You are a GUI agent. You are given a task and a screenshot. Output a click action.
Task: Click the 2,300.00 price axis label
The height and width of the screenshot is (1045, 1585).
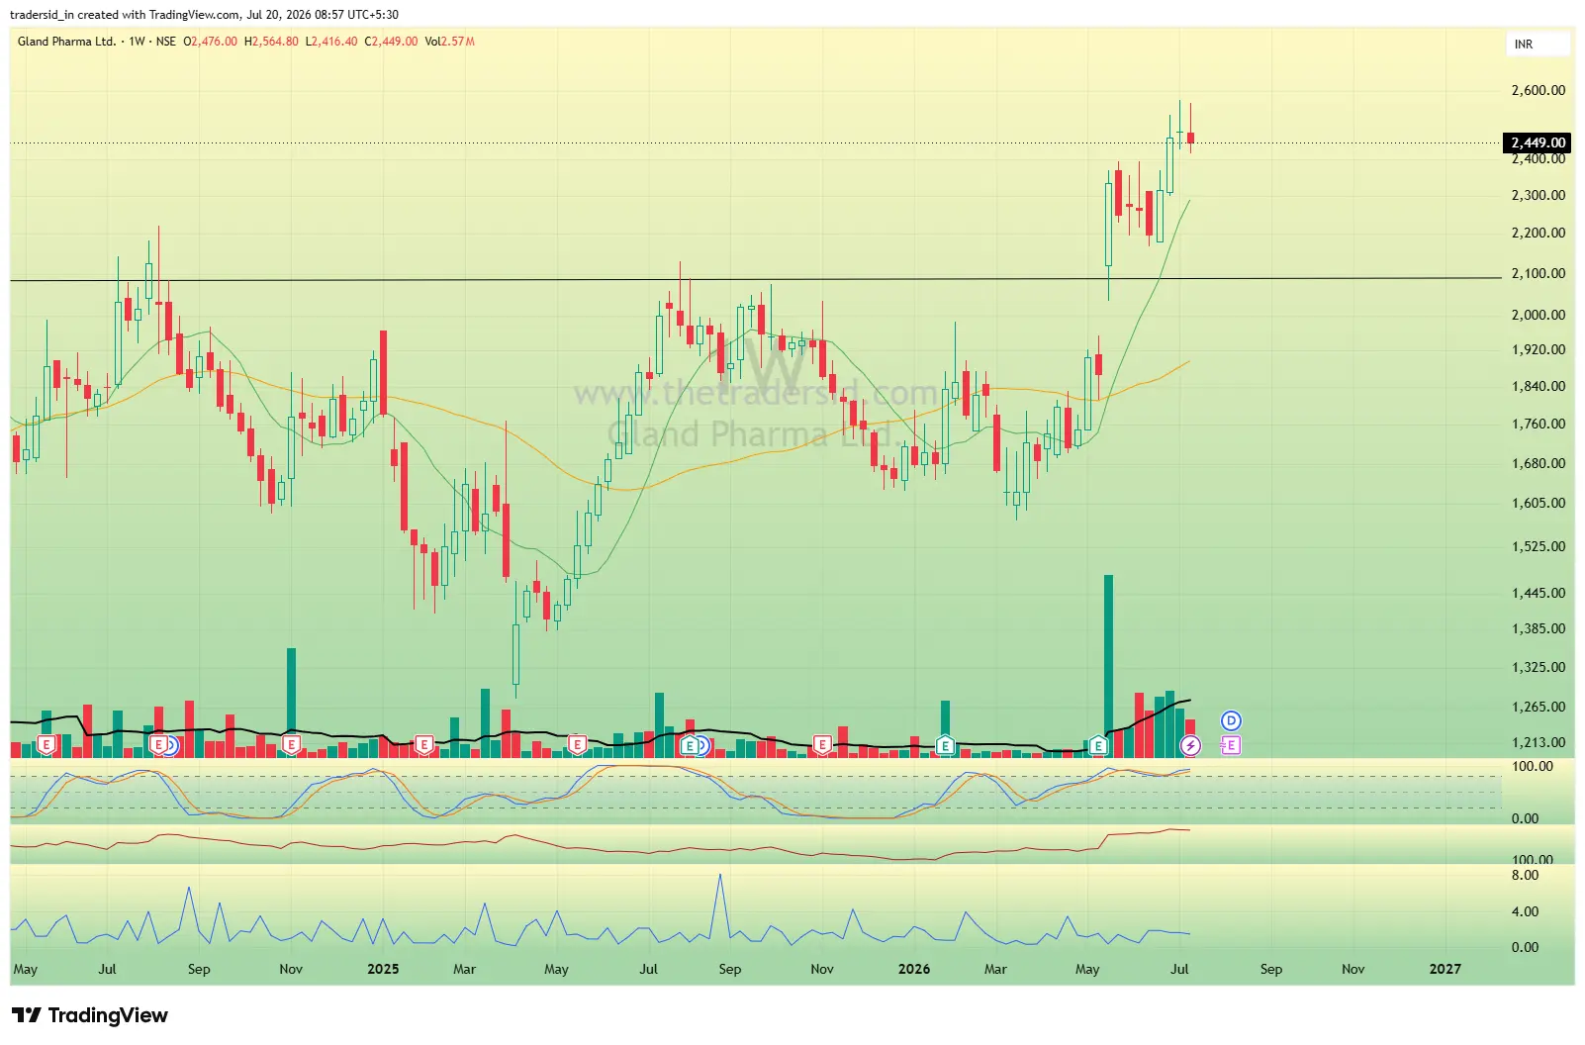(x=1538, y=195)
